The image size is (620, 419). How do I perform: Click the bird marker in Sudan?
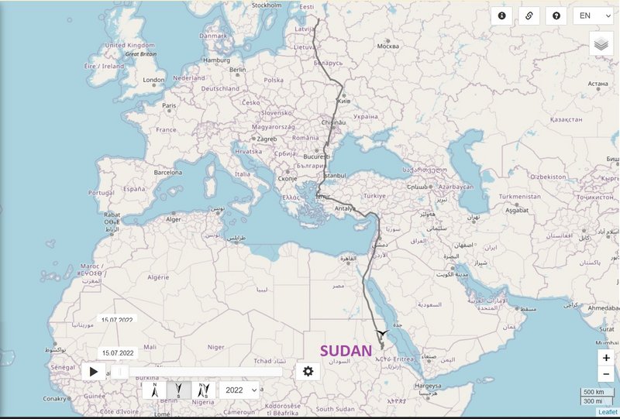[382, 333]
